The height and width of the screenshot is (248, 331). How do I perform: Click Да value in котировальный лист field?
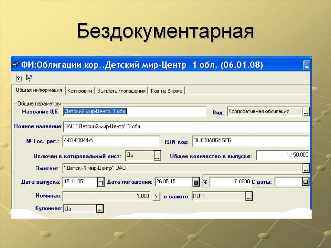[x=140, y=156]
